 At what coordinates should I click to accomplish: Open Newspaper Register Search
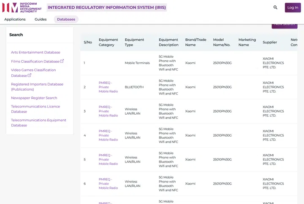pos(34,98)
